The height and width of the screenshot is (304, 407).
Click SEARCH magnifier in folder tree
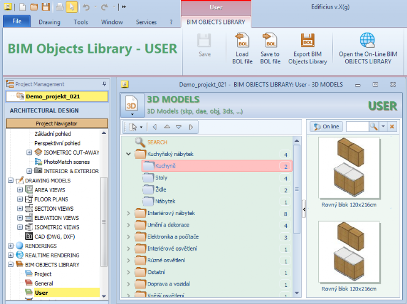140,142
